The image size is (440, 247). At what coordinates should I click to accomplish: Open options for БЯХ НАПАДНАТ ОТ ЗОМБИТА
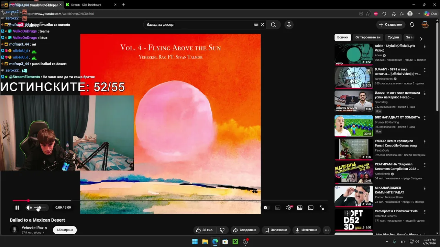click(x=425, y=118)
